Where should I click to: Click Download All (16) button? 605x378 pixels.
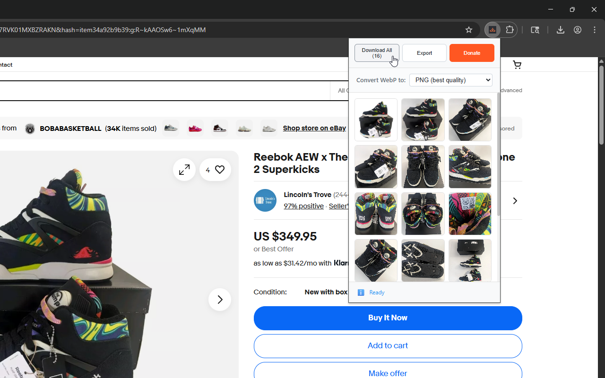pos(377,53)
